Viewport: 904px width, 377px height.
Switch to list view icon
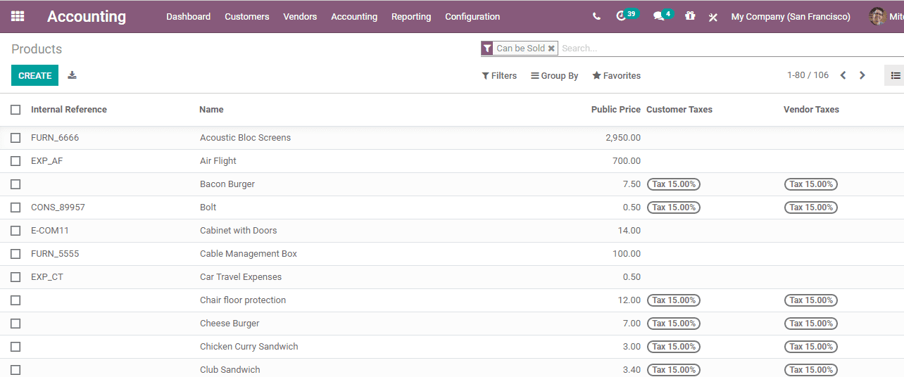(895, 75)
